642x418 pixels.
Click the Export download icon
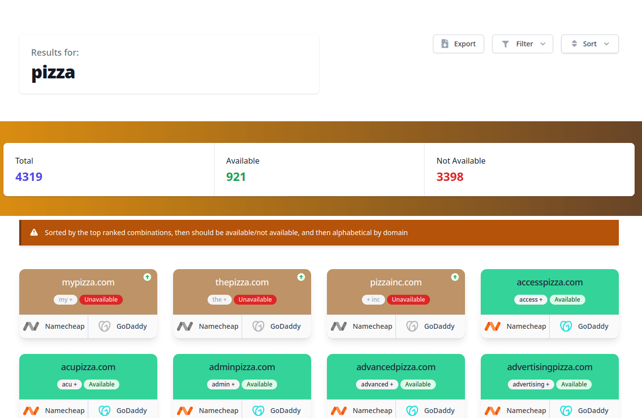click(445, 44)
